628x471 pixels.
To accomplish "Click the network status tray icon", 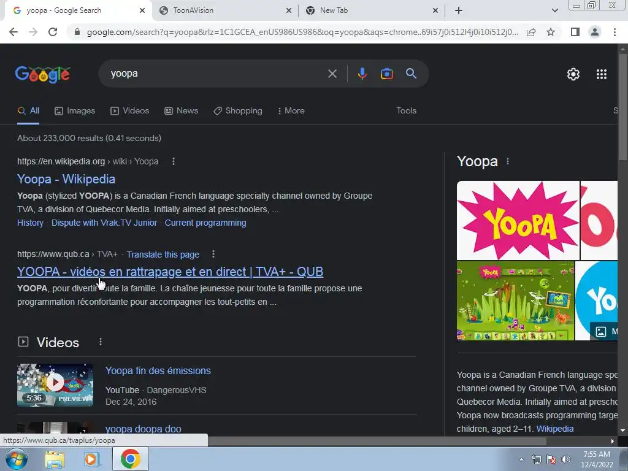I will click(x=536, y=459).
